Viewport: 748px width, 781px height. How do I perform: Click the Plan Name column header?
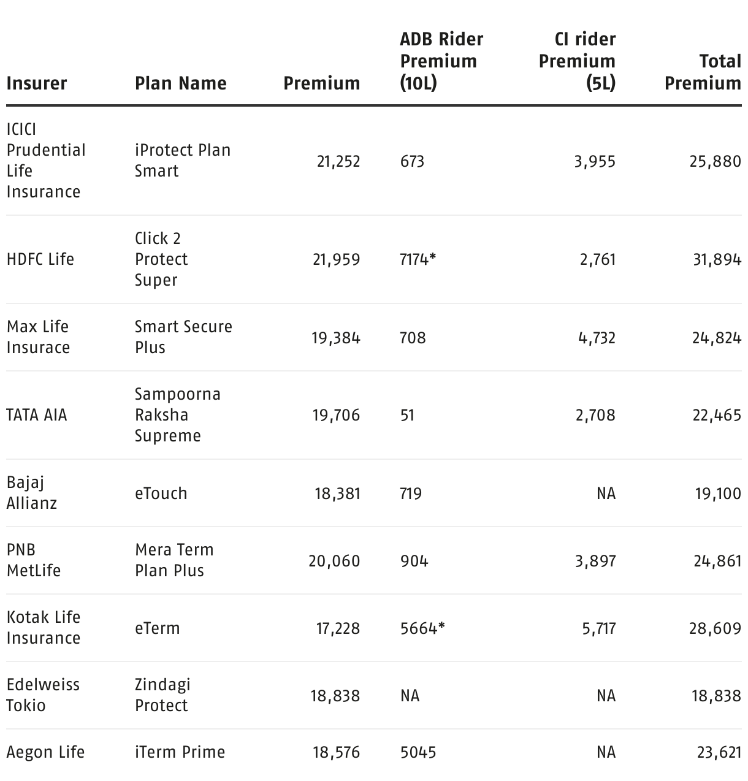[x=180, y=83]
